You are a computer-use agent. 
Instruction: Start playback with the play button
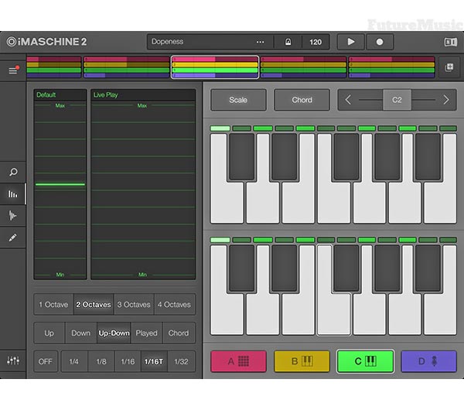tap(350, 42)
